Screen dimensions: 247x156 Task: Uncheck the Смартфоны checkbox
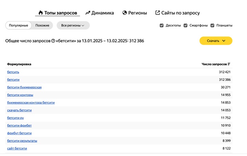(x=186, y=25)
